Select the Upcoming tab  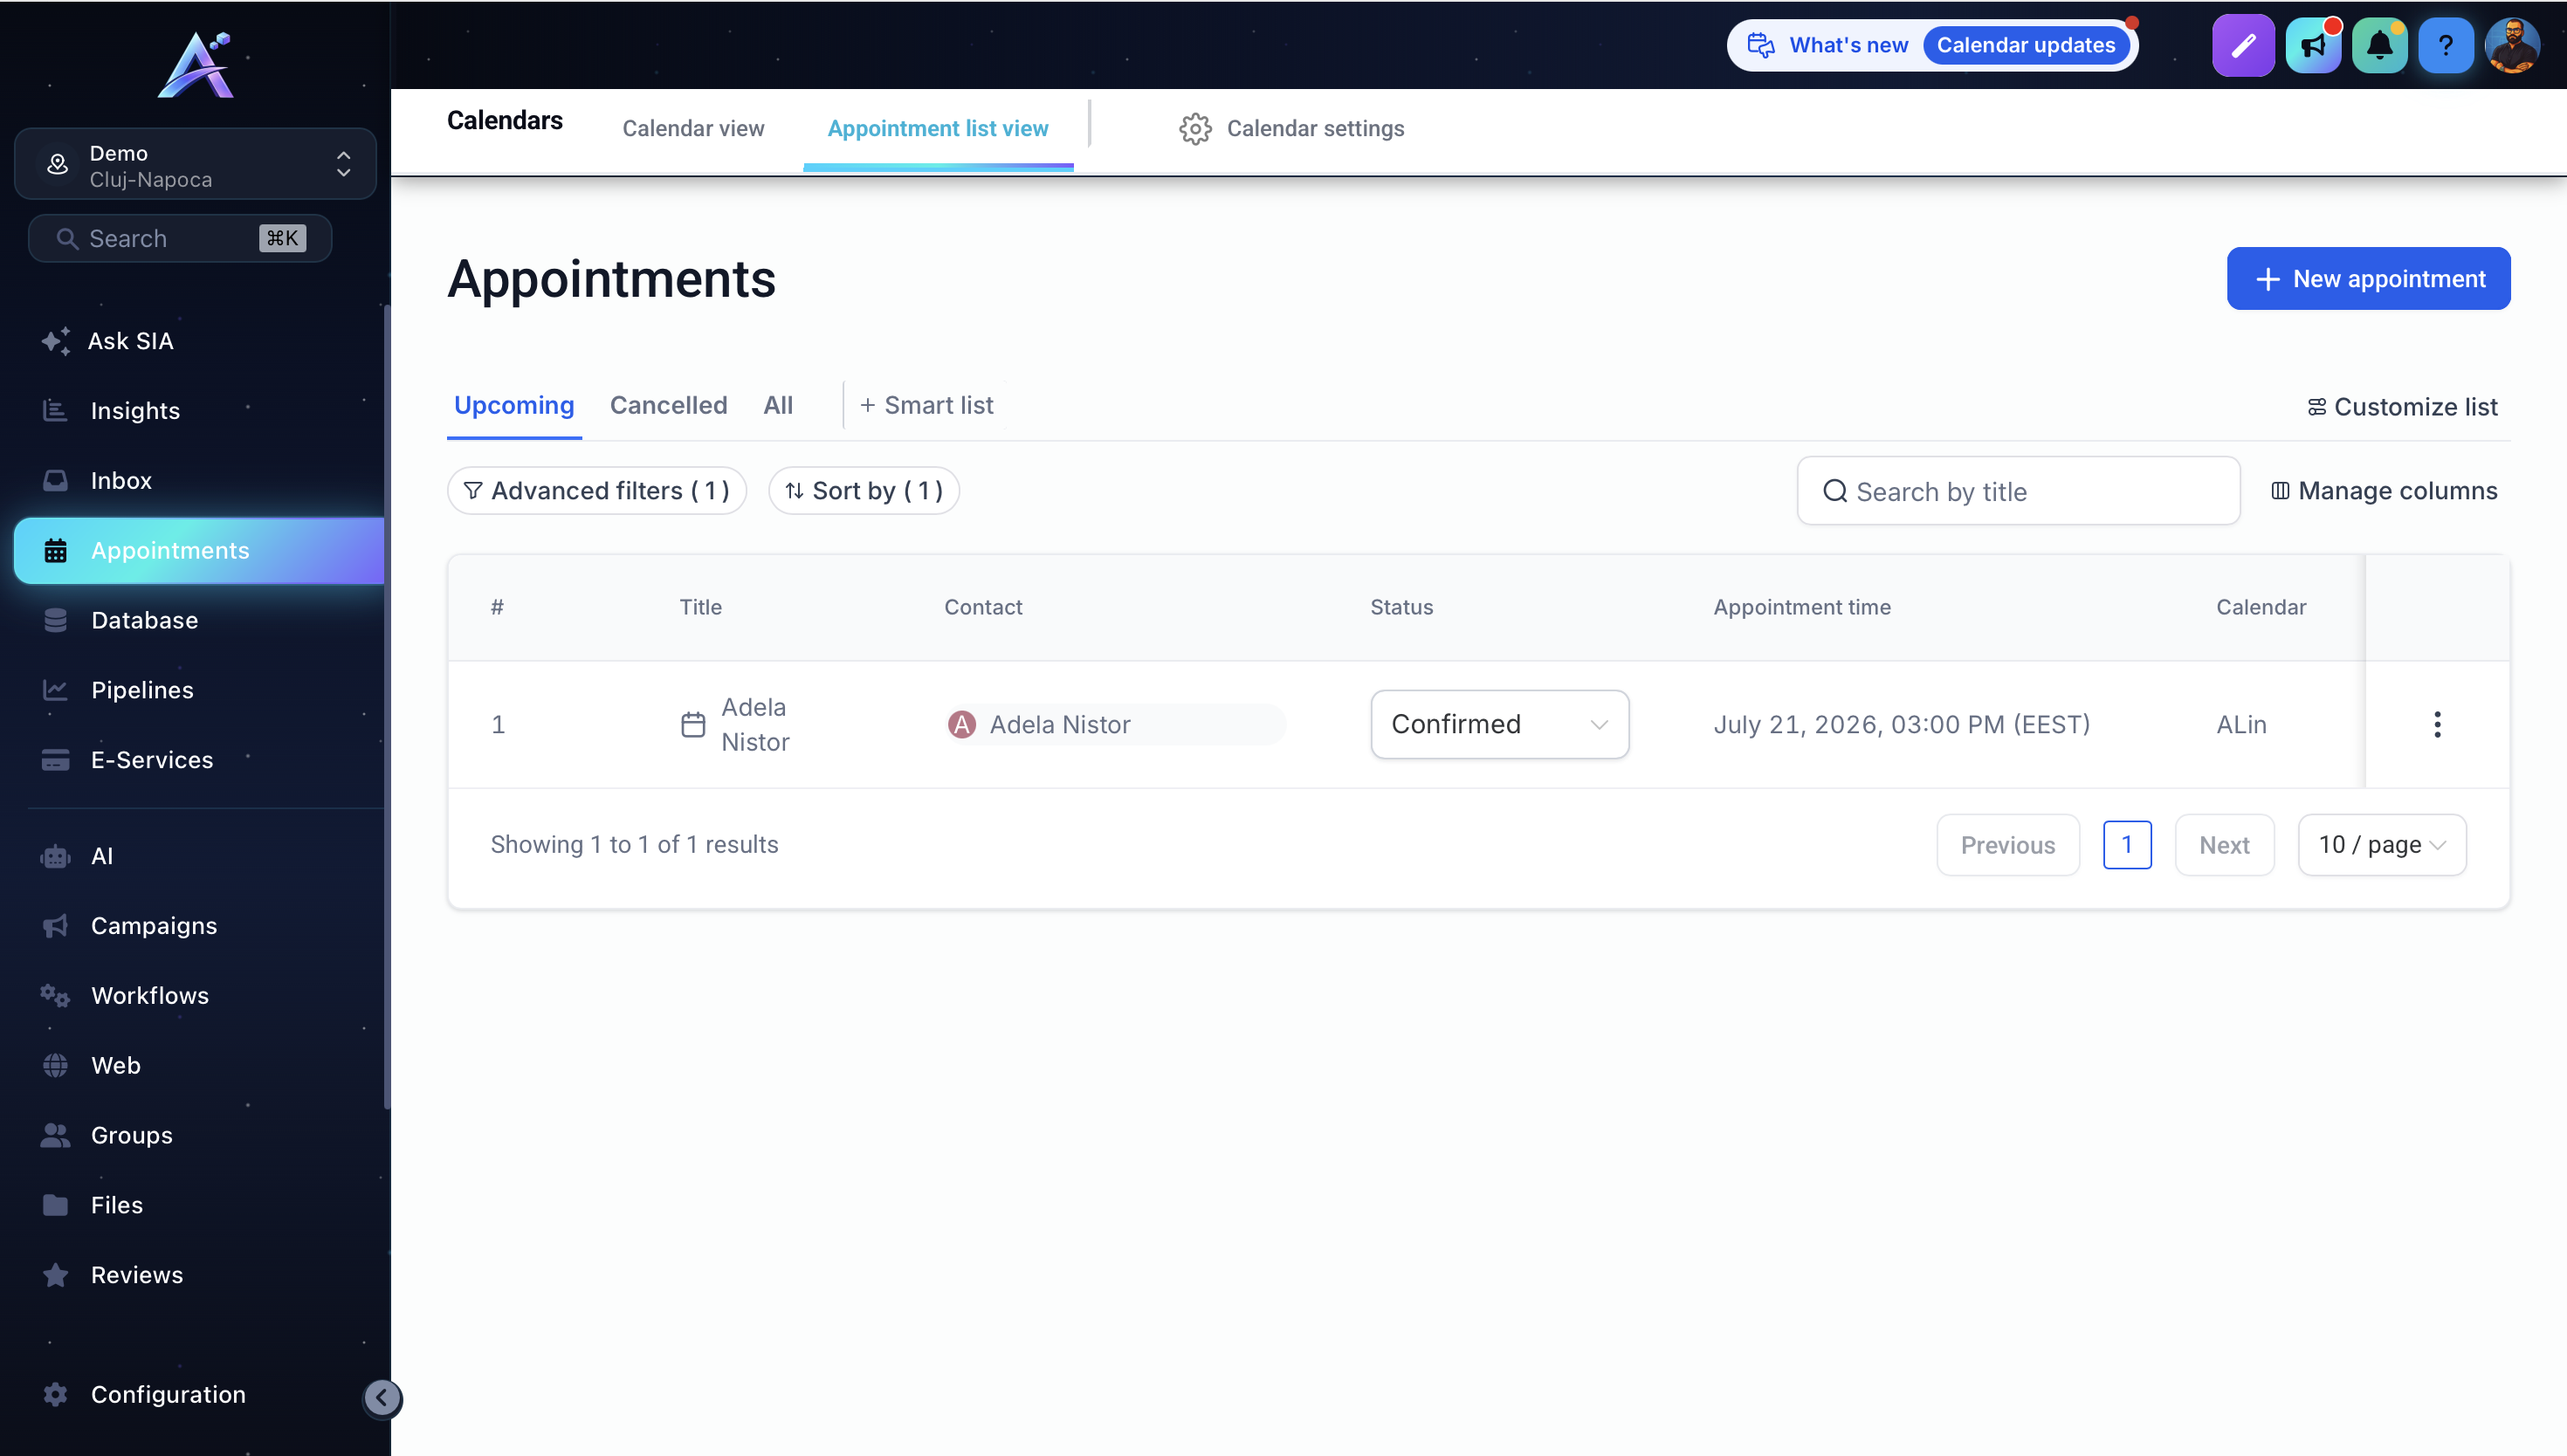point(514,406)
